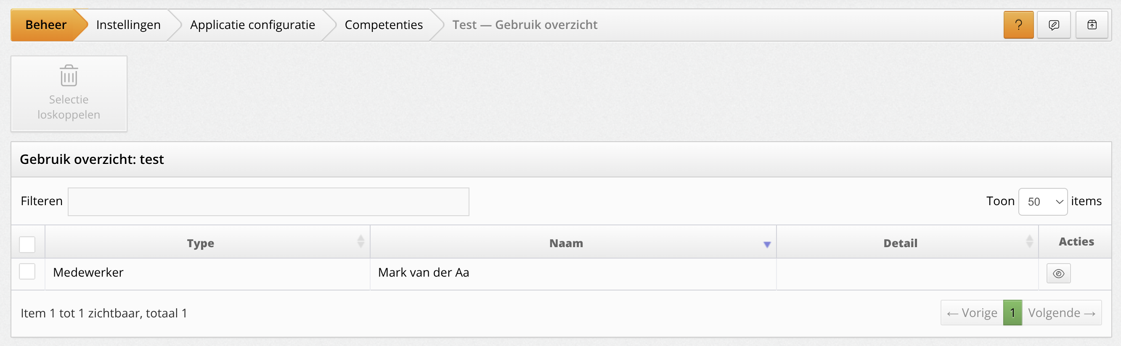The height and width of the screenshot is (346, 1121).
Task: Open the Applicatie configuratie breadcrumb
Action: [252, 25]
